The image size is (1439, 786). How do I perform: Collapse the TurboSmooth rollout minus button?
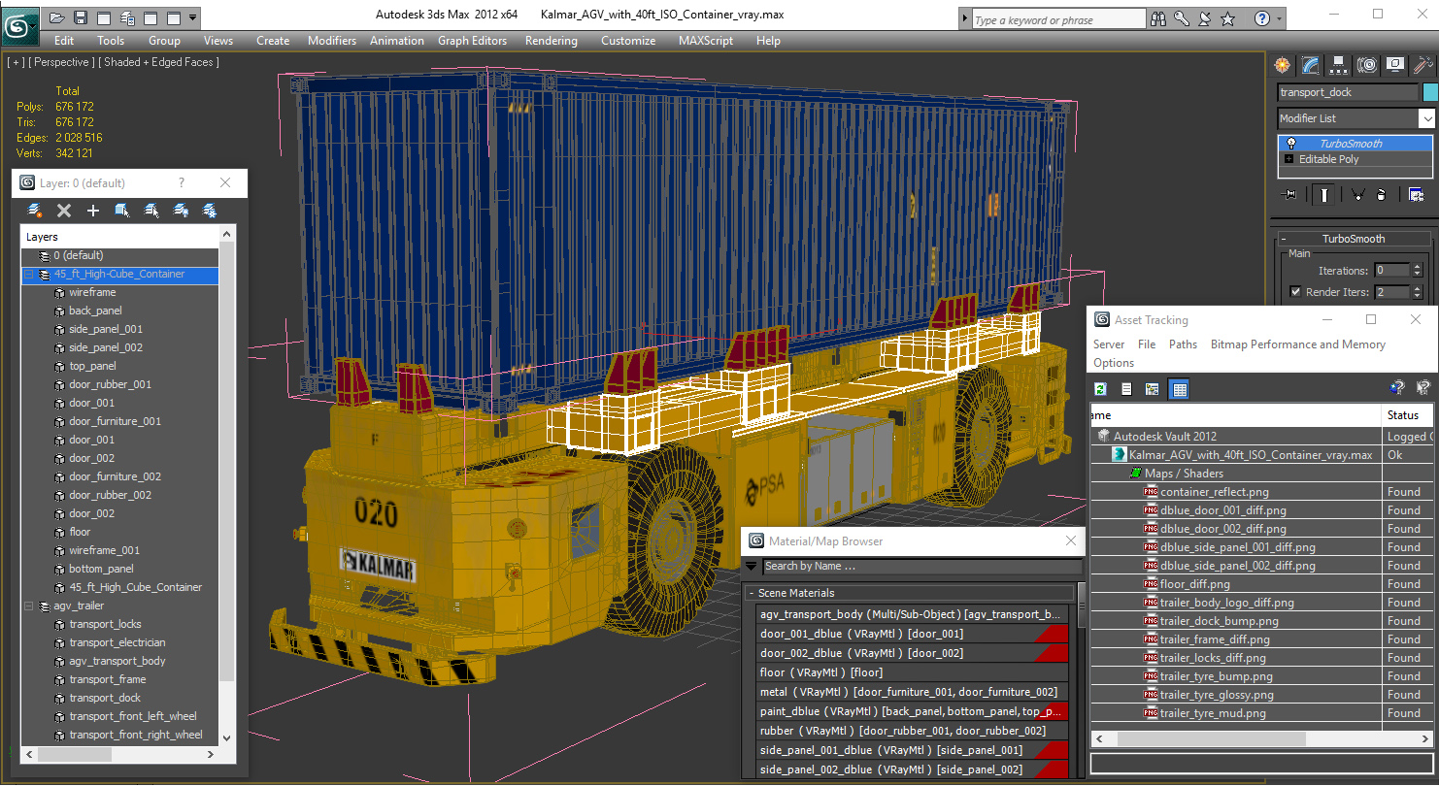click(1284, 239)
